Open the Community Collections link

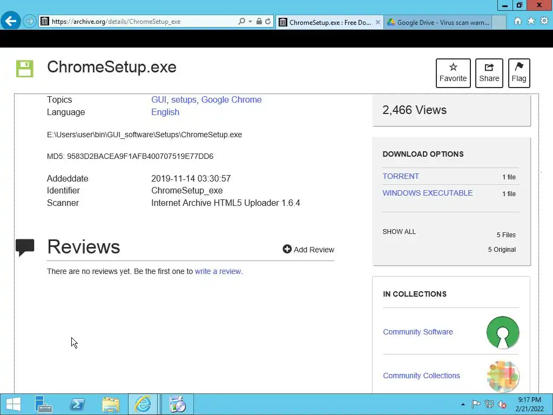pos(421,376)
